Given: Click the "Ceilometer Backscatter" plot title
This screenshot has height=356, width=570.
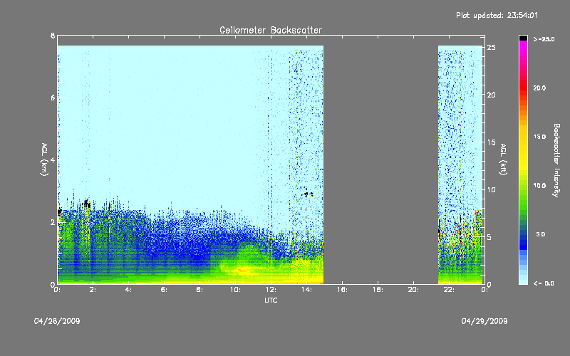Looking at the screenshot, I should [271, 30].
